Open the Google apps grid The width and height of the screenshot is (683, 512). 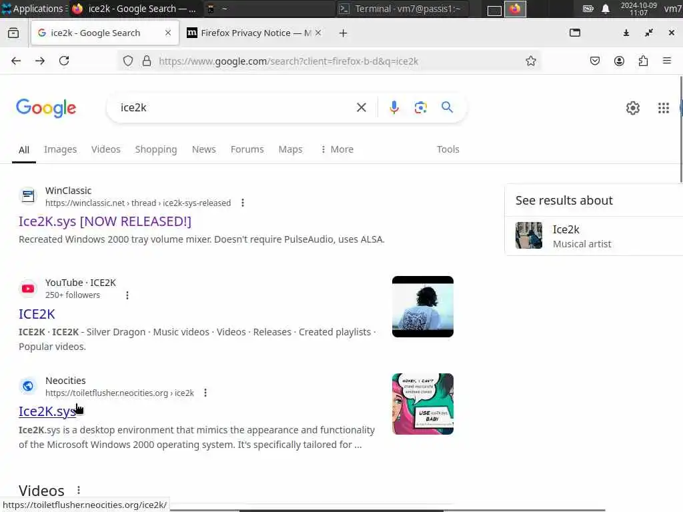coord(664,108)
